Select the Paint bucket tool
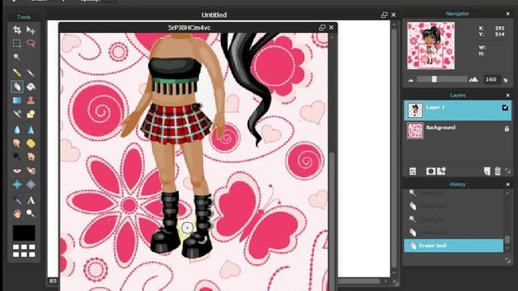 [31, 86]
